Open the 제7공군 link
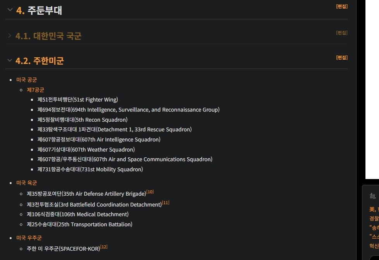 point(36,90)
